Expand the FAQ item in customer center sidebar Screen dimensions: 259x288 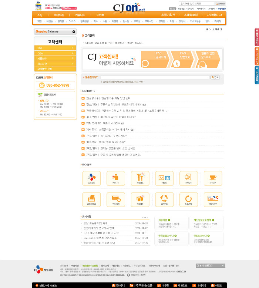55,48
